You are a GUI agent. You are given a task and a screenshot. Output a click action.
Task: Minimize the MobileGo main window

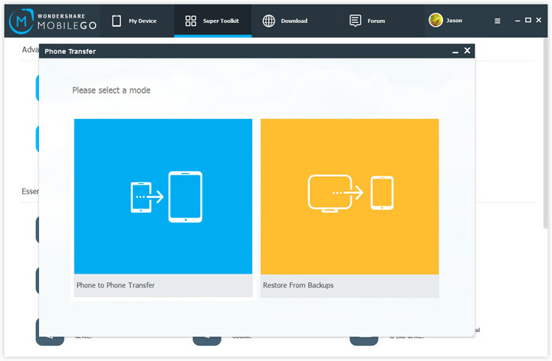click(517, 21)
